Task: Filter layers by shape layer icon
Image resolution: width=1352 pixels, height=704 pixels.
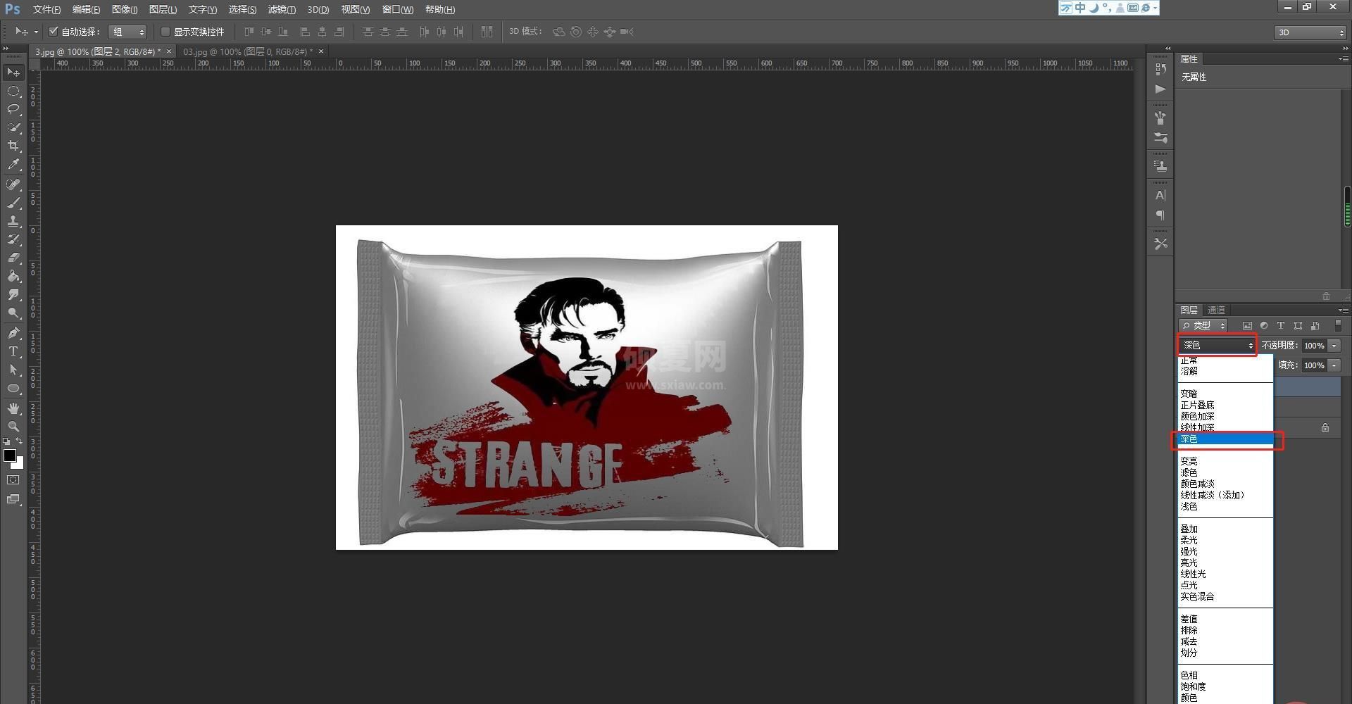Action: (1298, 326)
